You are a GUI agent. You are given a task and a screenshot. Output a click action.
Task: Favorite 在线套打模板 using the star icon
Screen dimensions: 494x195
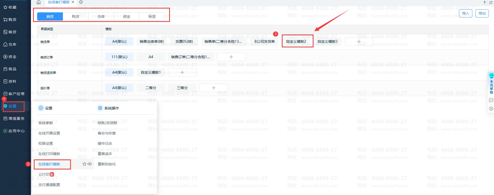click(x=84, y=164)
